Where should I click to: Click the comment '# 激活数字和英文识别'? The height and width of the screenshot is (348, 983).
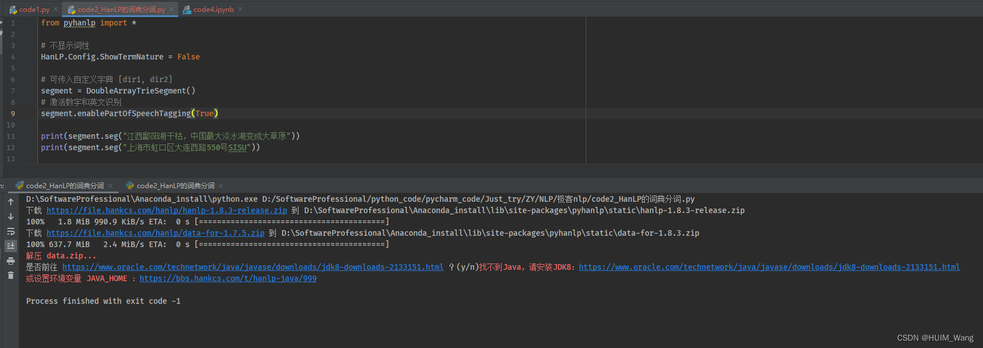coord(81,102)
